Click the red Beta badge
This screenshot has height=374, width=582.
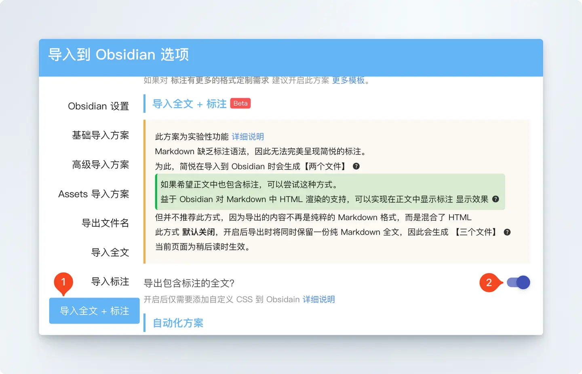[240, 104]
